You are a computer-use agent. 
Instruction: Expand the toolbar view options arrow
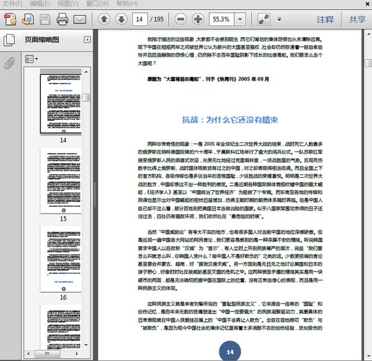click(278, 19)
